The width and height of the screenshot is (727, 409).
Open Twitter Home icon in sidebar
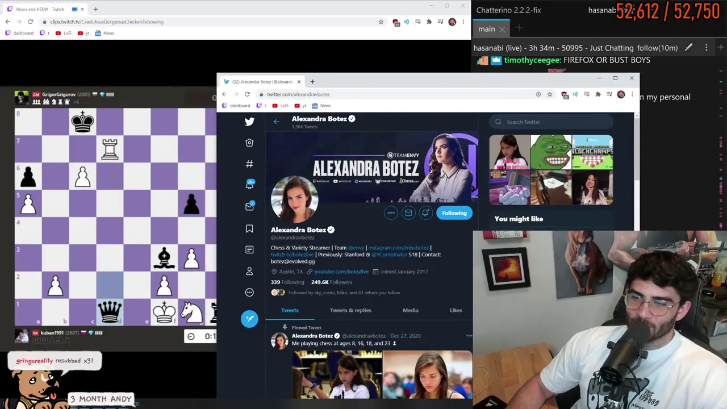coord(249,143)
